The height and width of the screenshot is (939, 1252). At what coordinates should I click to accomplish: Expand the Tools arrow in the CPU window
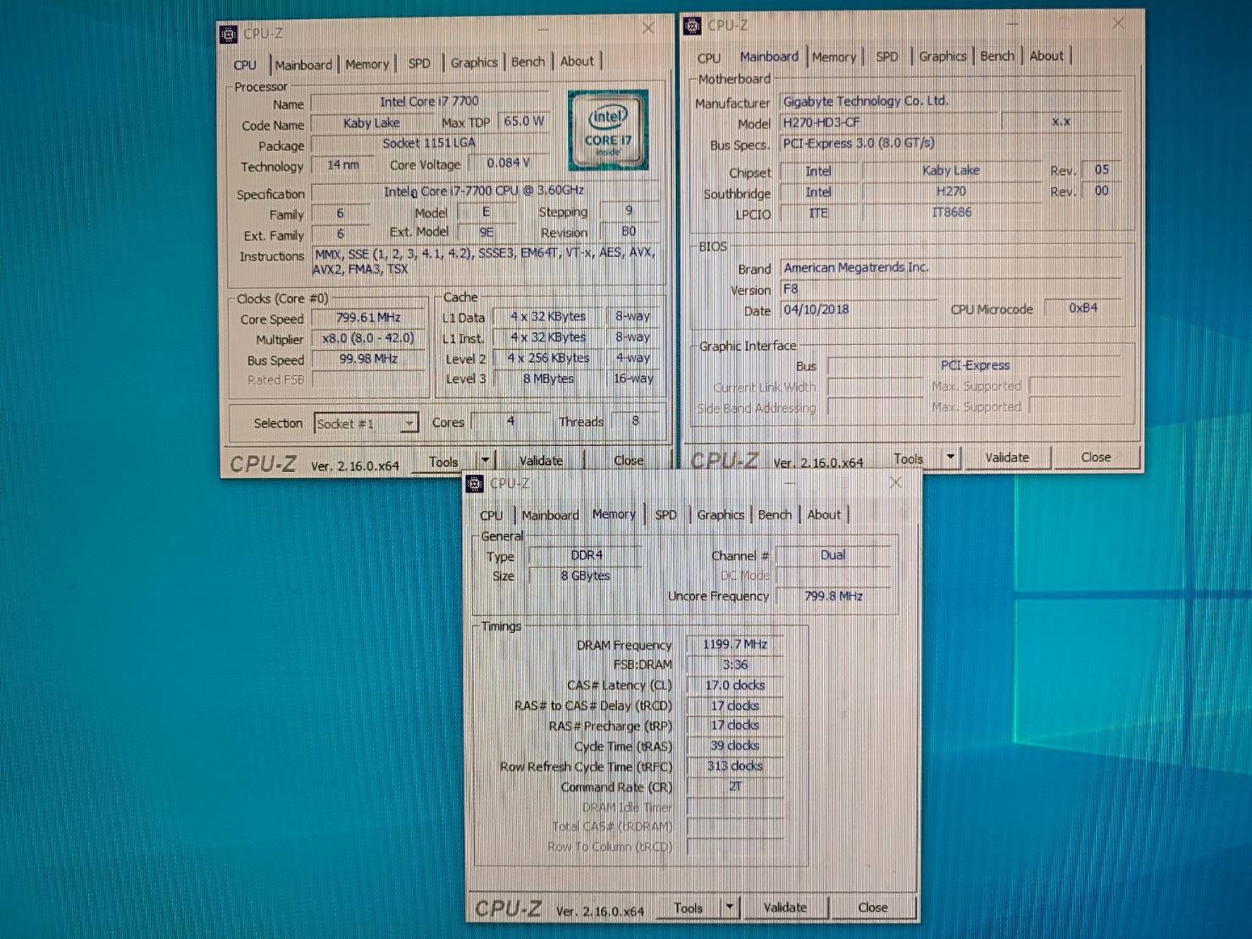[x=485, y=460]
